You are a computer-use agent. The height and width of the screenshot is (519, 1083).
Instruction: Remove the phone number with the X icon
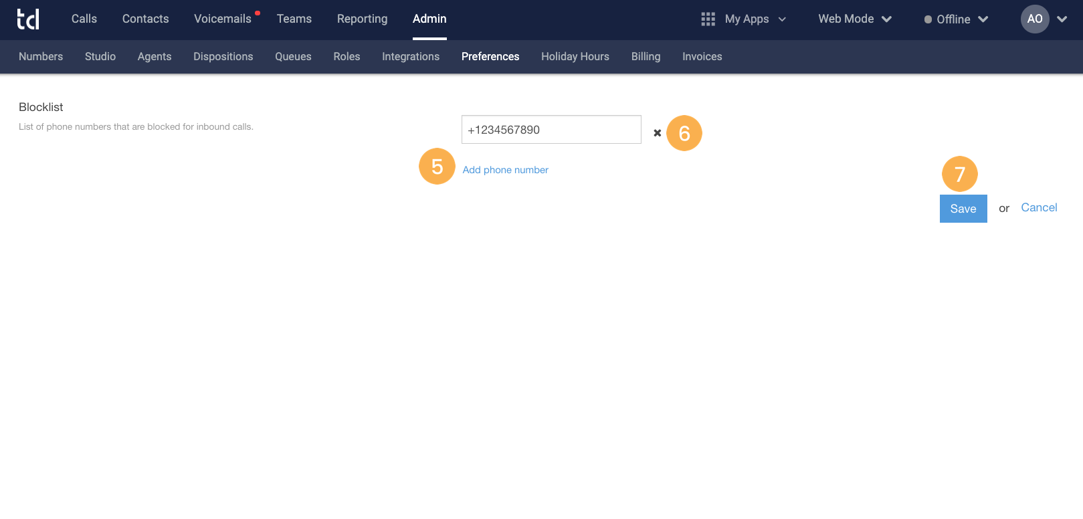(x=657, y=133)
